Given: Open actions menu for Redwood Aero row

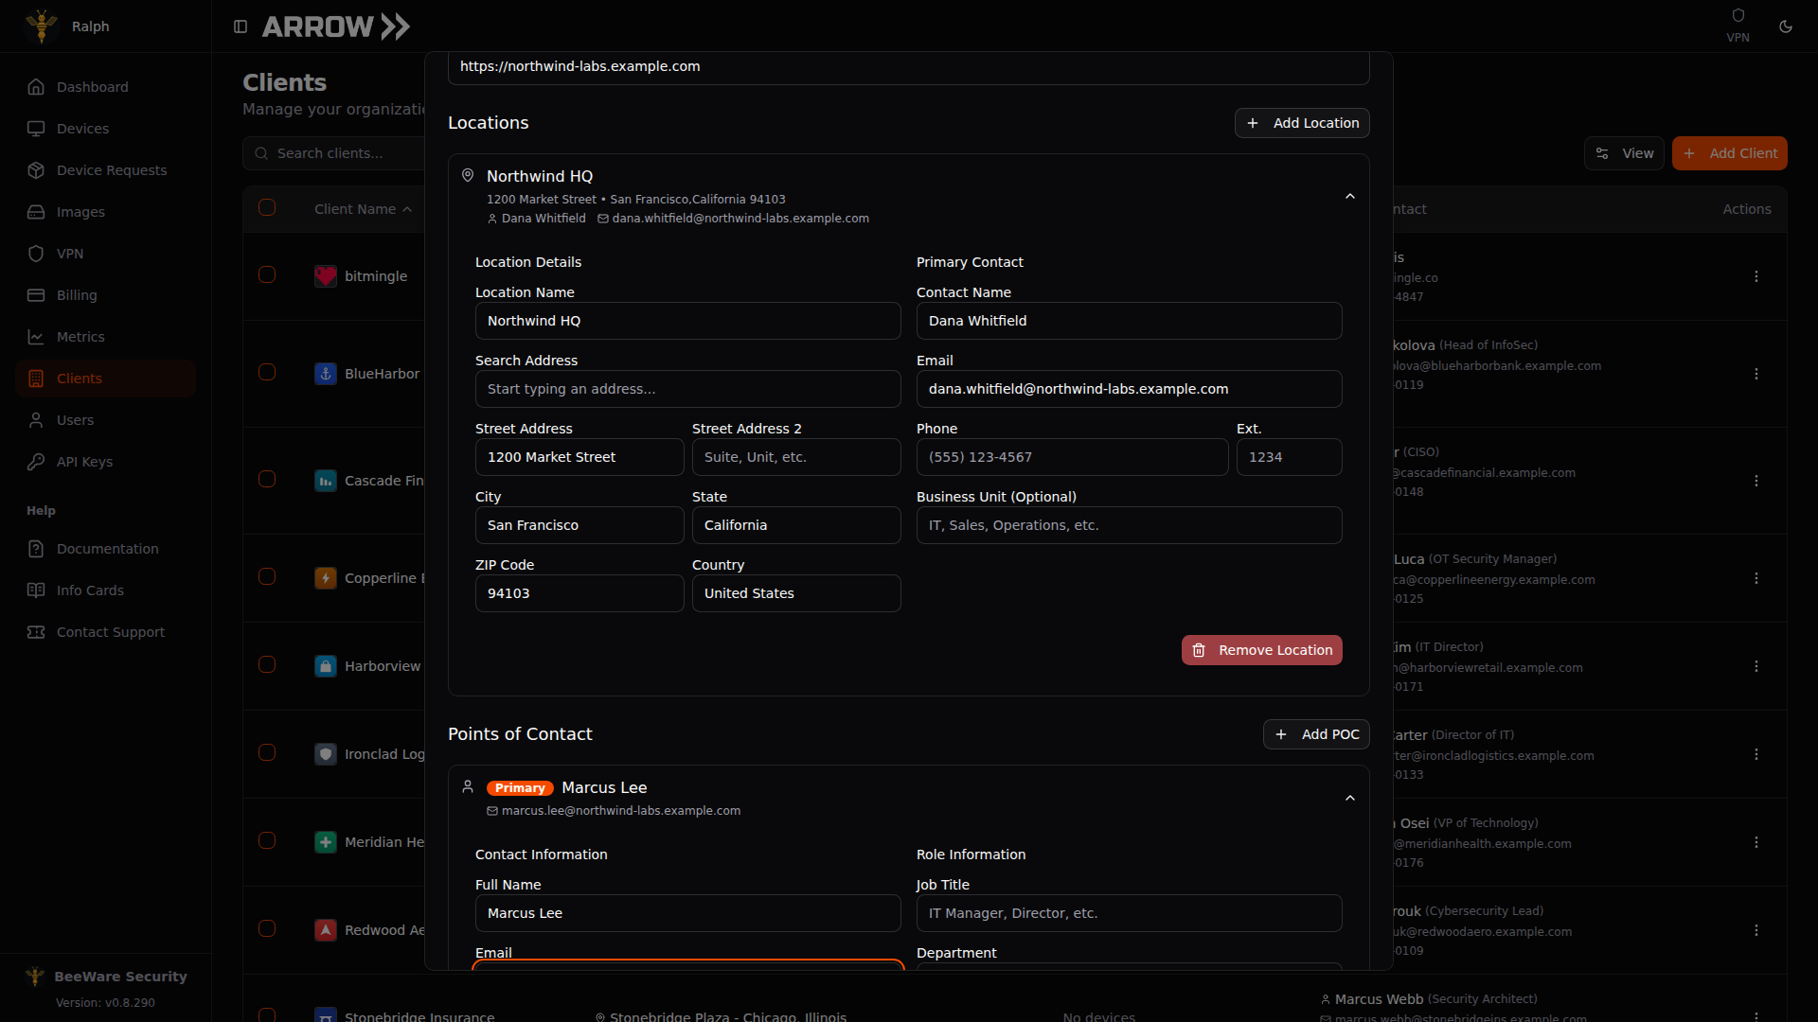Looking at the screenshot, I should tap(1756, 930).
